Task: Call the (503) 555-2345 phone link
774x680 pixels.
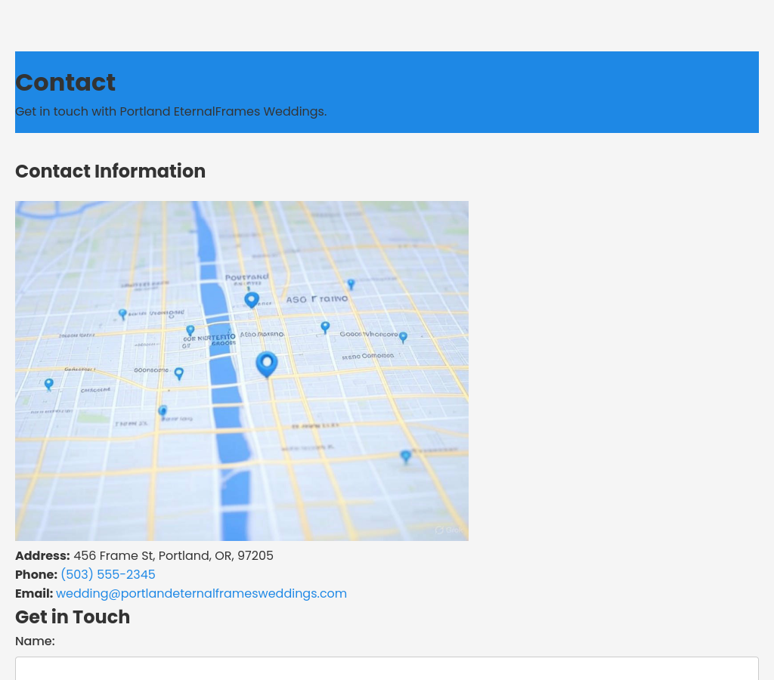Action: pyautogui.click(x=107, y=574)
